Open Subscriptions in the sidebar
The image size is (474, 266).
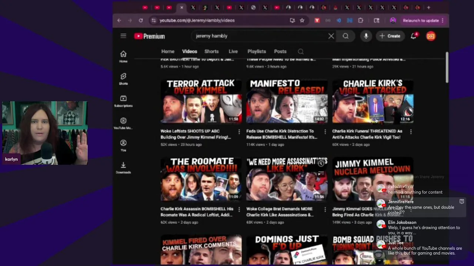point(123,101)
